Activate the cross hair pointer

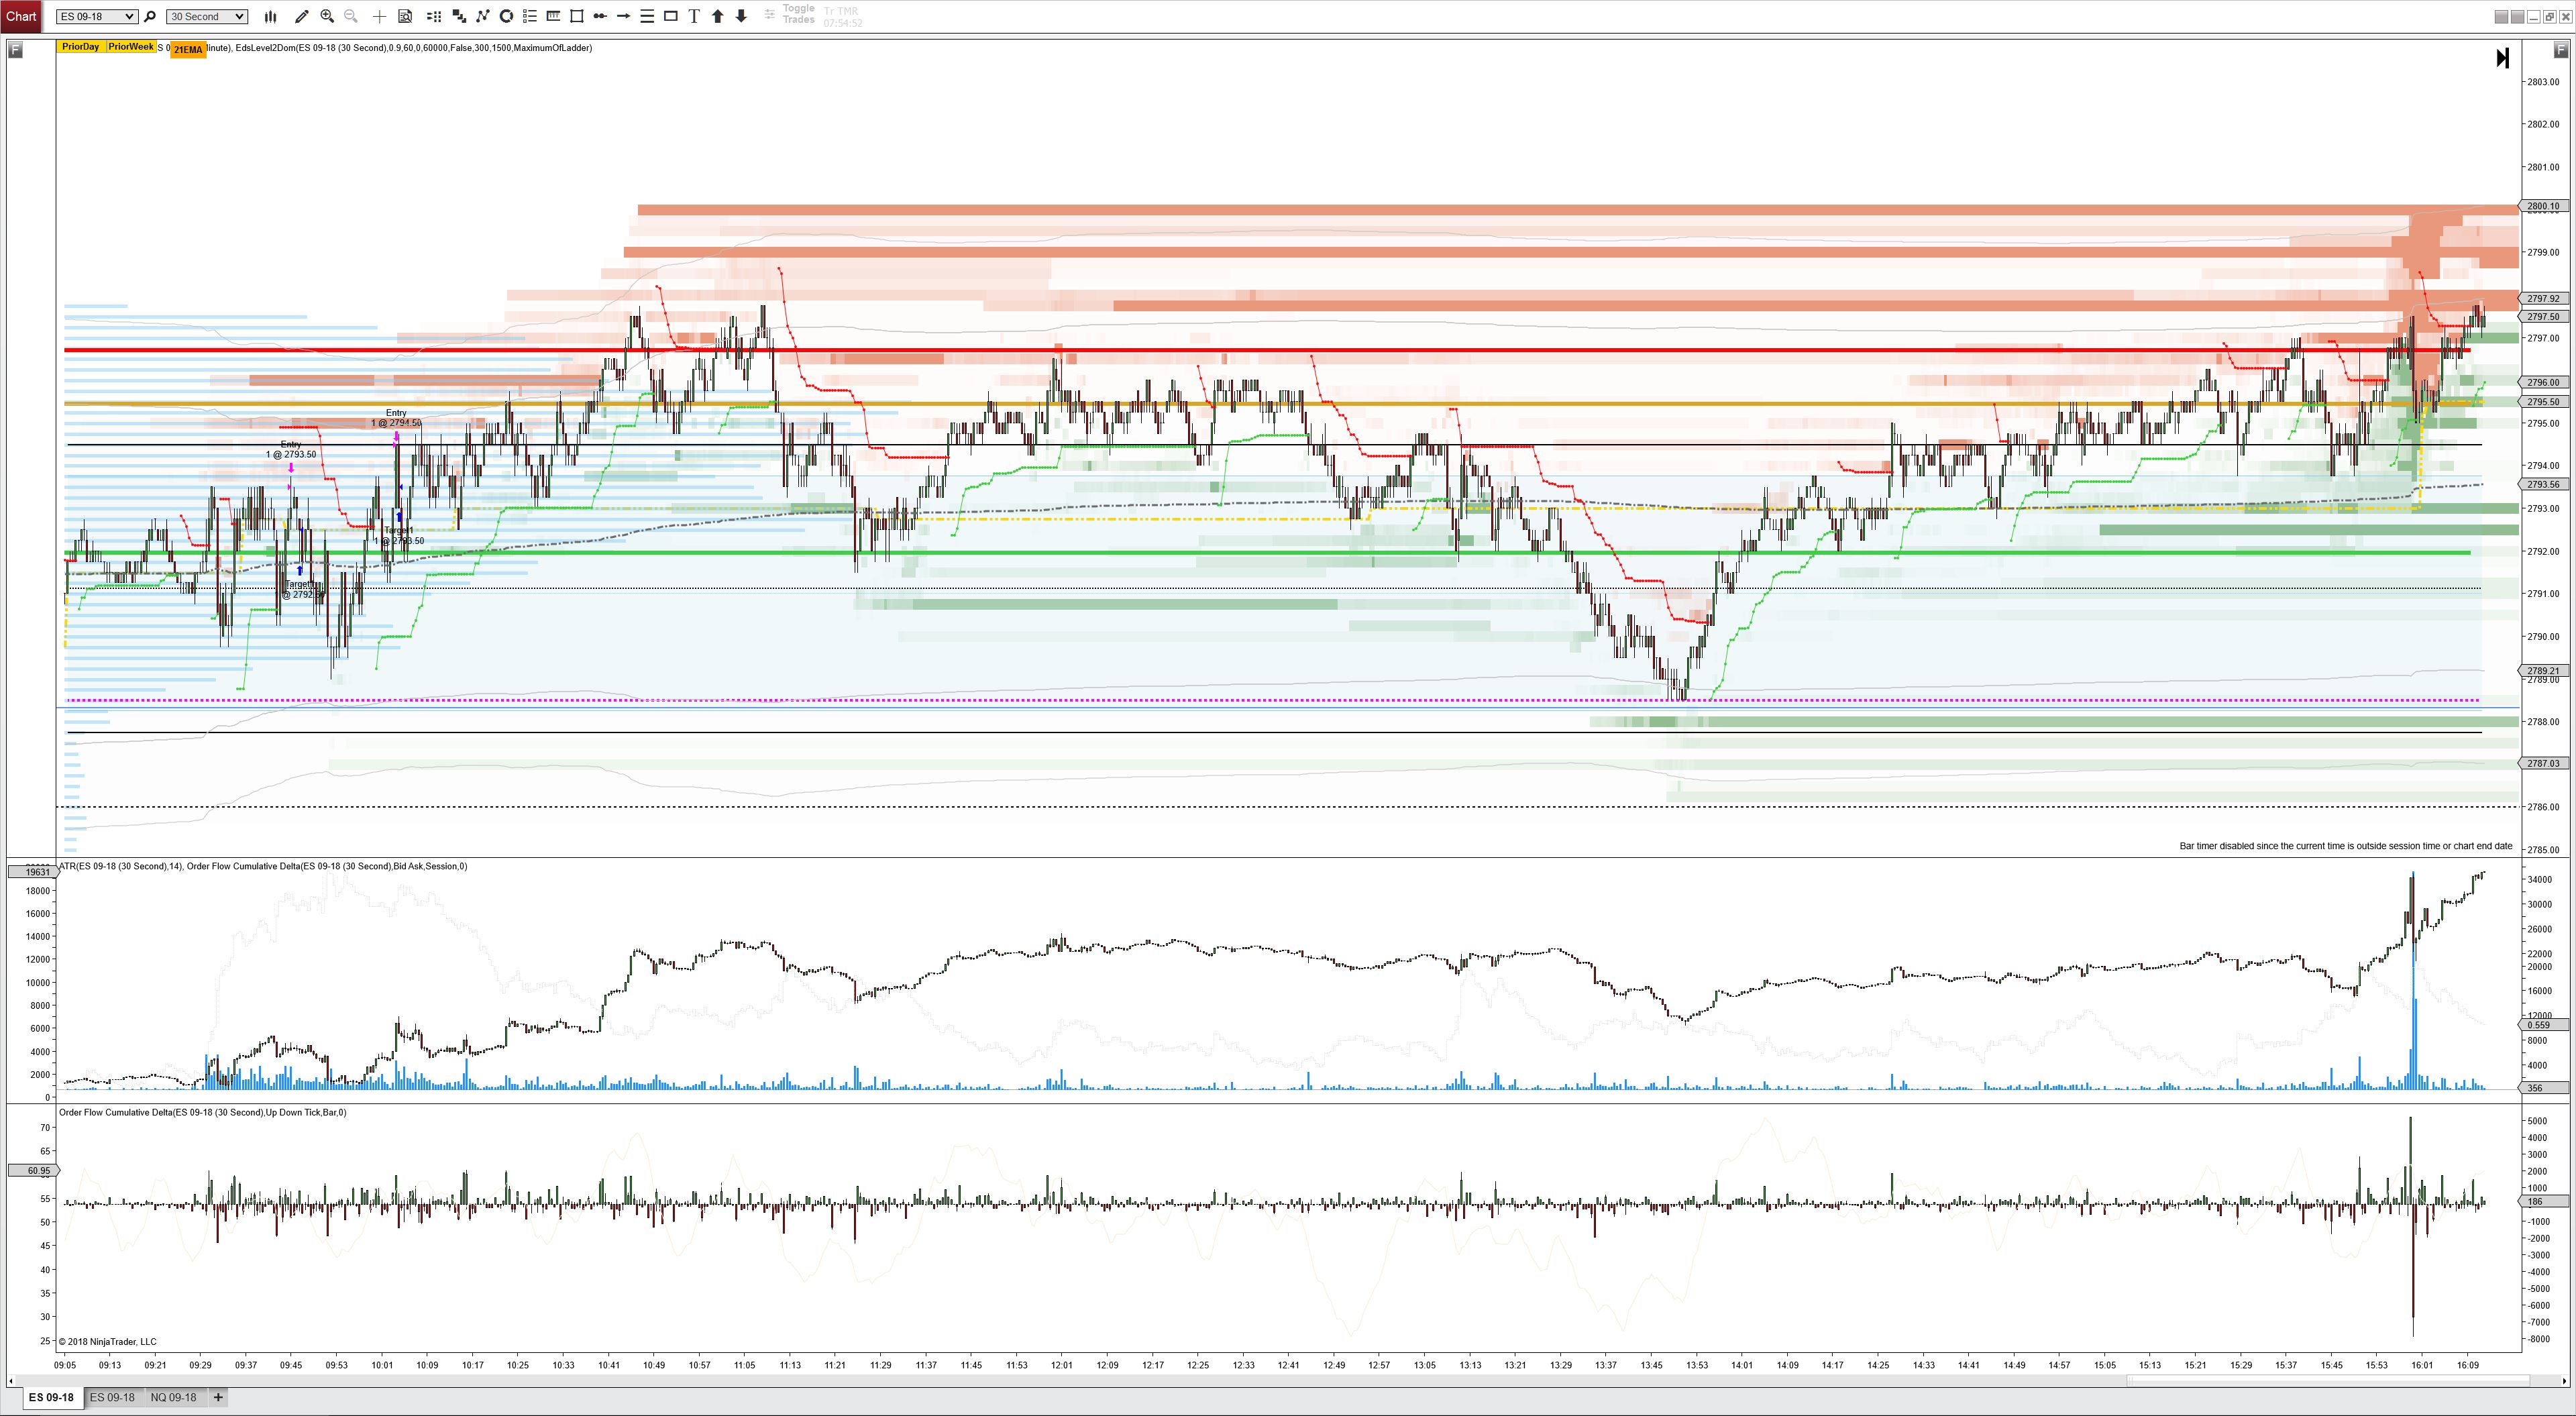click(x=379, y=16)
